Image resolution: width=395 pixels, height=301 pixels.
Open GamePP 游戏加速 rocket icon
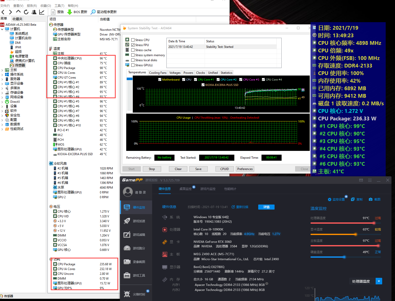click(127, 221)
